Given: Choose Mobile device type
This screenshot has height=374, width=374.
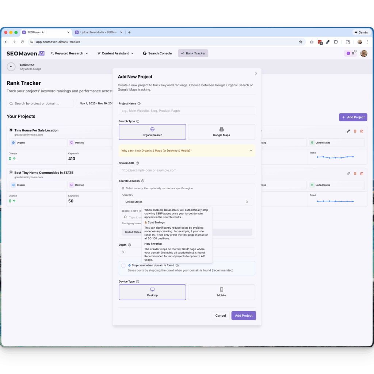Looking at the screenshot, I should click(x=221, y=292).
